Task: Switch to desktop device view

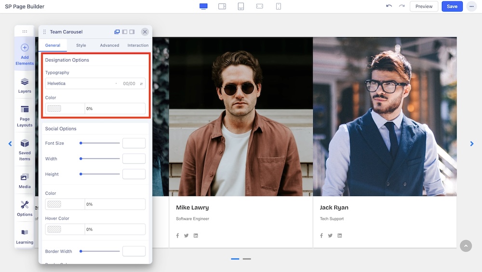Action: coord(203,6)
